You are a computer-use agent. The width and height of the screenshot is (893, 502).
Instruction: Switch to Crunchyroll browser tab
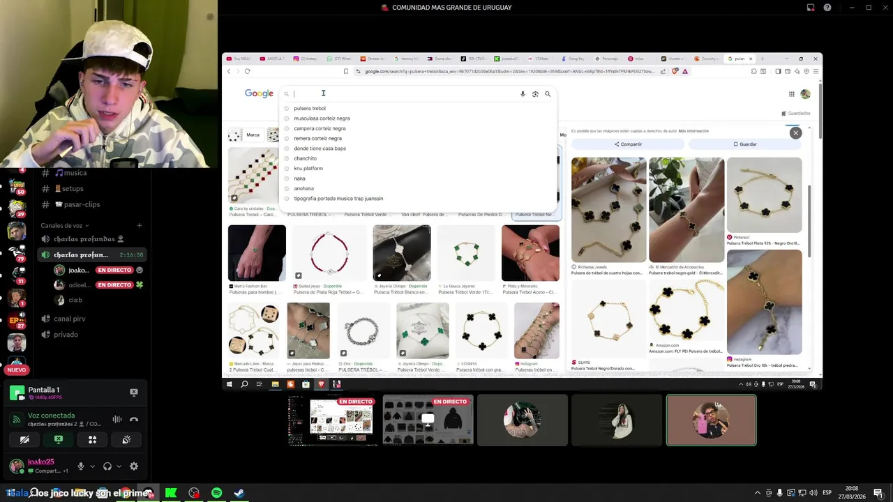707,59
